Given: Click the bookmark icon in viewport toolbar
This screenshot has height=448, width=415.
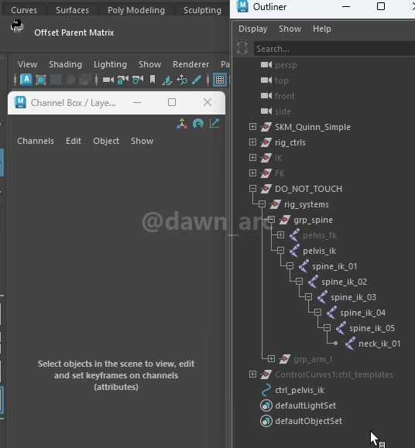Looking at the screenshot, I should click(x=153, y=80).
